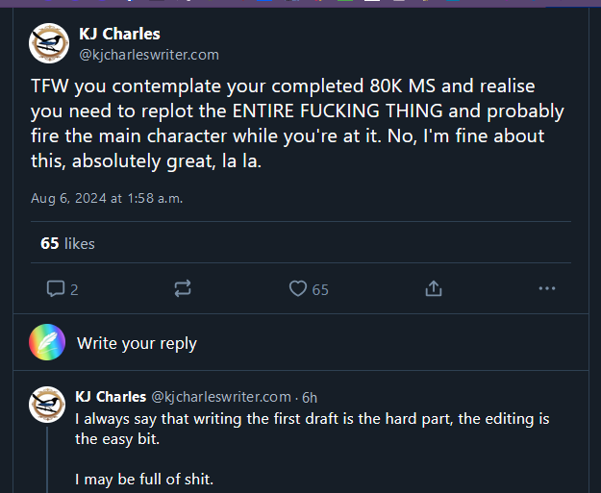Click the reply speech bubble icon
Screen dimensions: 601x493
[x=56, y=288]
